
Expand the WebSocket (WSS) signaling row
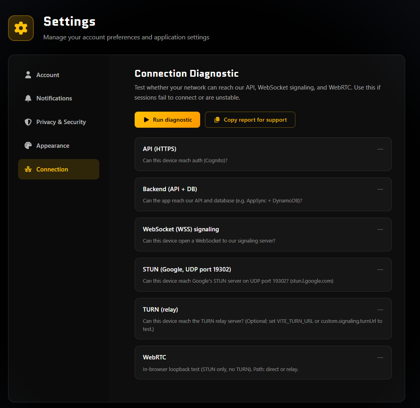(263, 235)
